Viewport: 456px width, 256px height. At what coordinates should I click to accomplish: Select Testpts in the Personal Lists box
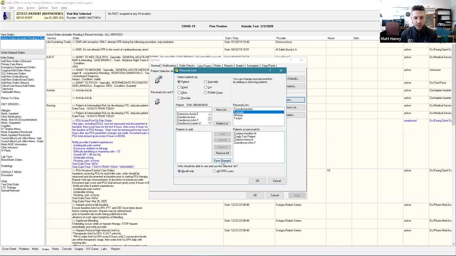coord(238,118)
